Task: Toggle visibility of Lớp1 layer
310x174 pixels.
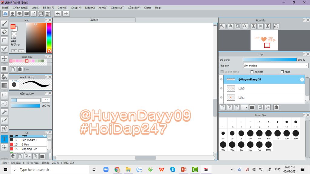Action: 221,98
